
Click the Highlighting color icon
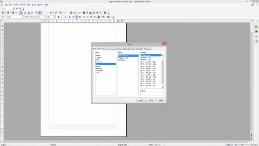(104, 17)
